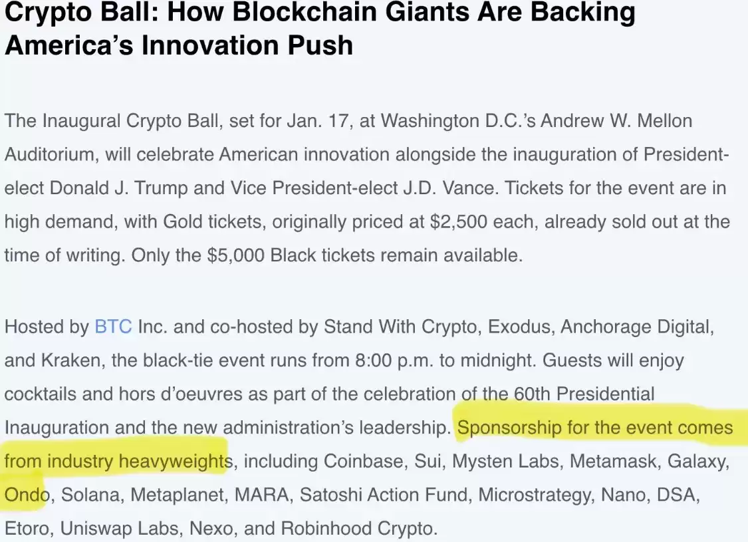This screenshot has height=542, width=748.
Task: Click 'Satoshi Action Fund' sponsor name
Action: point(384,495)
